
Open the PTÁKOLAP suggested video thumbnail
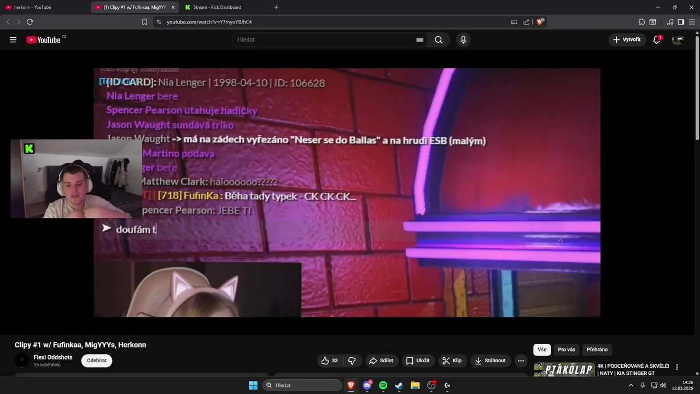coord(564,369)
